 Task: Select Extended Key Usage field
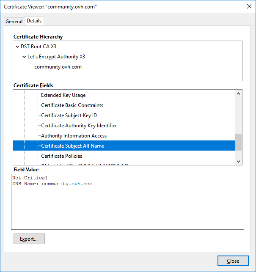point(63,95)
